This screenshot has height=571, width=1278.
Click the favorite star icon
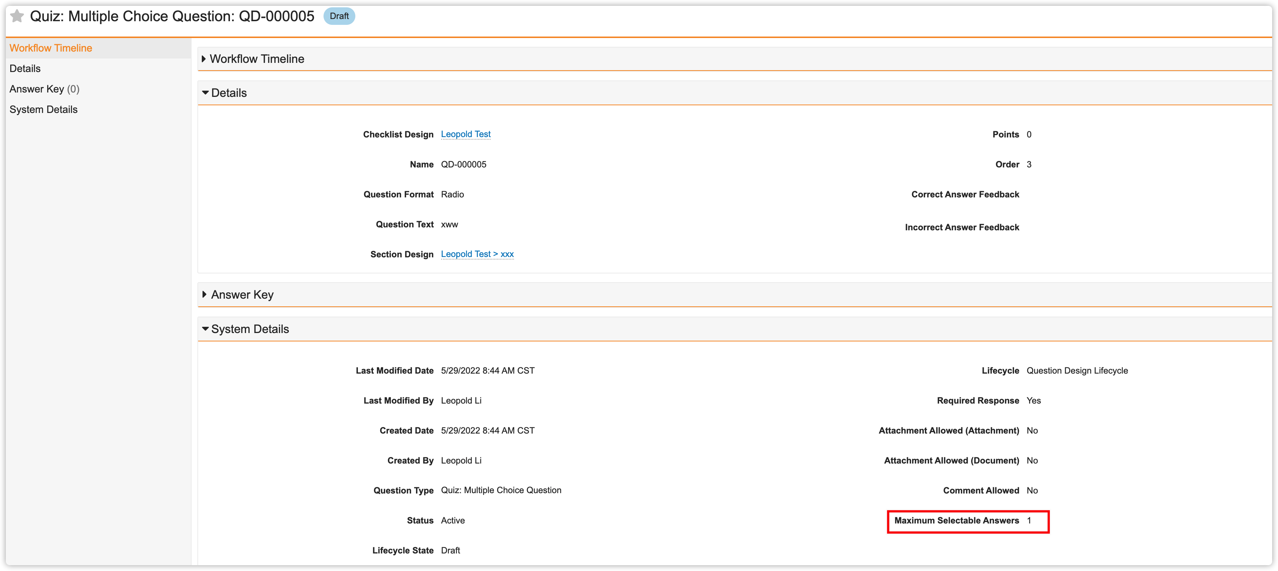pos(17,16)
